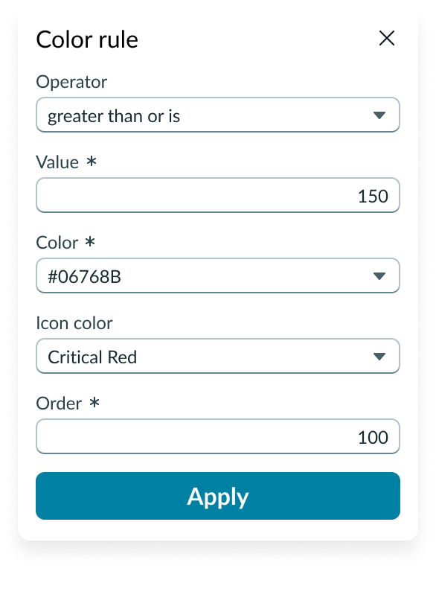436x615 pixels.
Task: Open the Operator dropdown
Action: click(x=217, y=115)
